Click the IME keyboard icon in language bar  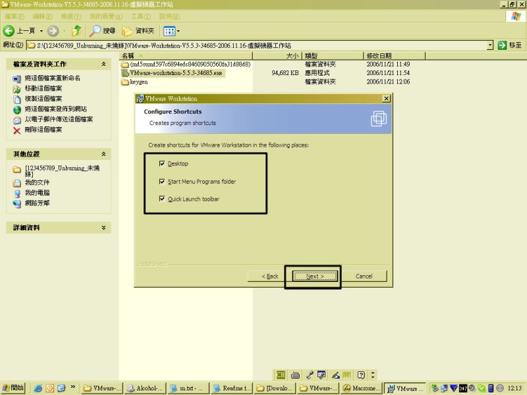(295, 375)
